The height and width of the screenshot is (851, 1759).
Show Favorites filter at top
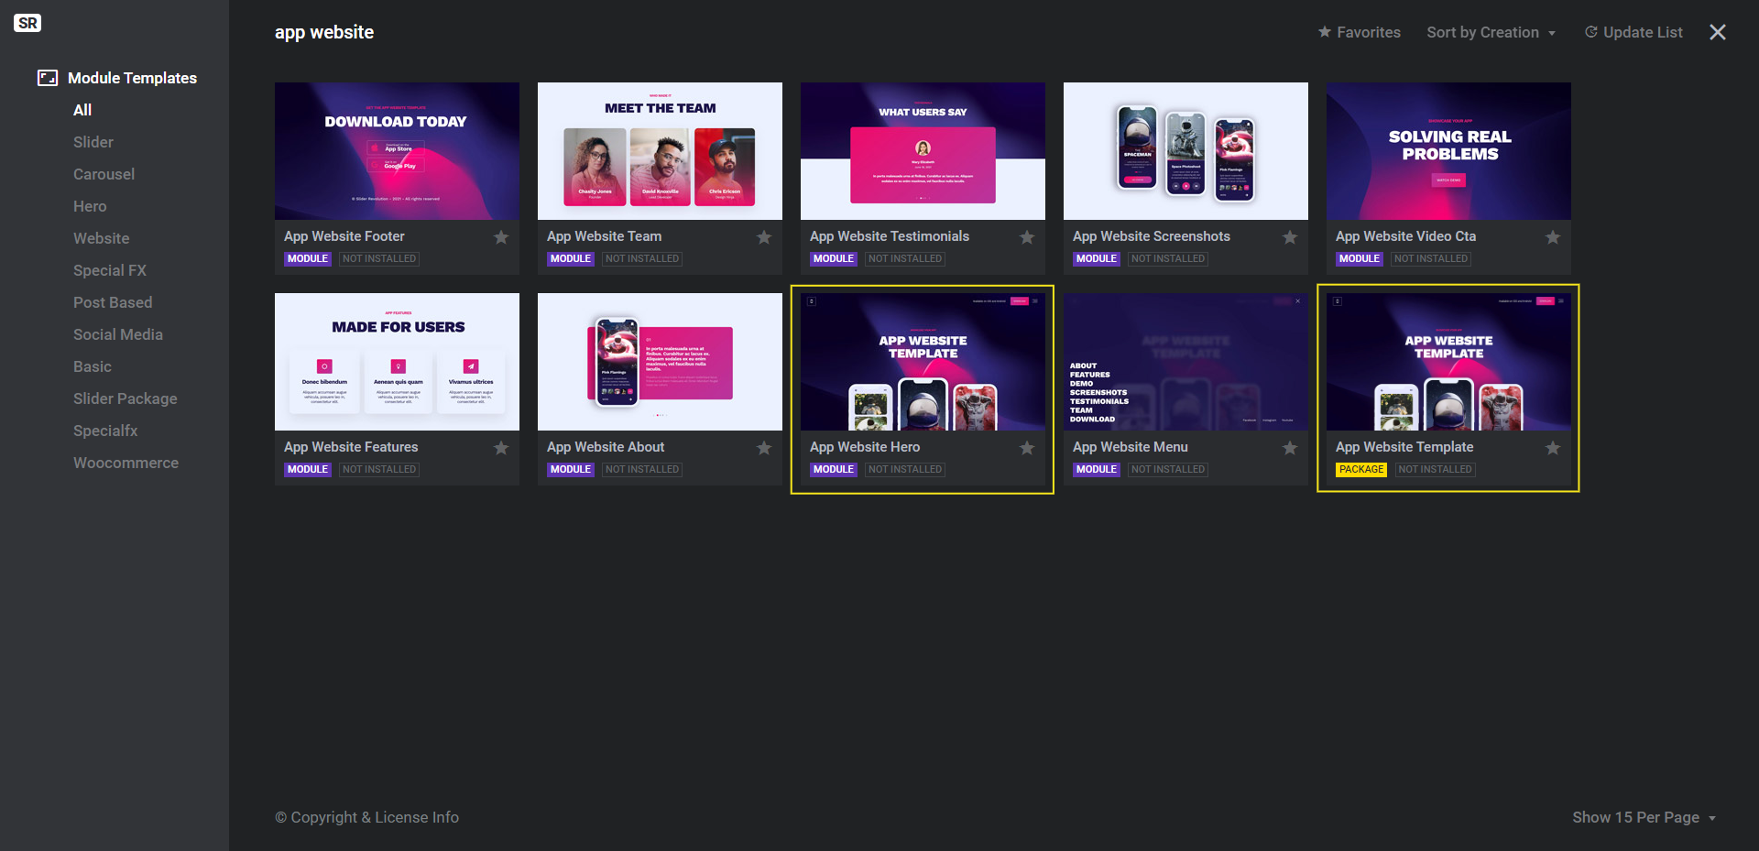pyautogui.click(x=1360, y=32)
